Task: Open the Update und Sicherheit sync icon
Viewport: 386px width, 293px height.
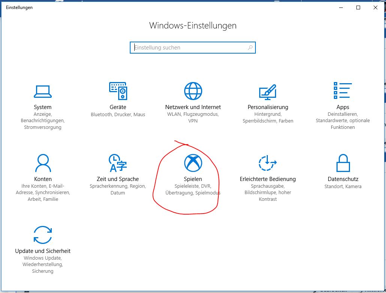Action: pyautogui.click(x=43, y=235)
